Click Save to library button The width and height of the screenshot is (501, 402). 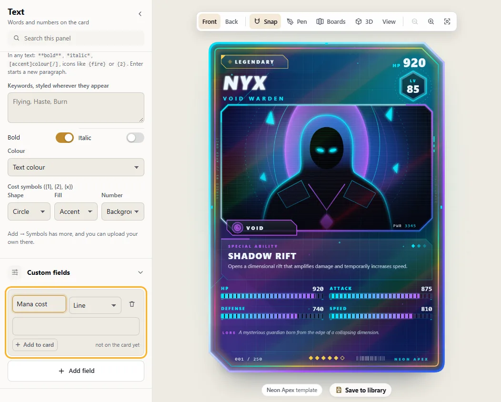click(361, 390)
